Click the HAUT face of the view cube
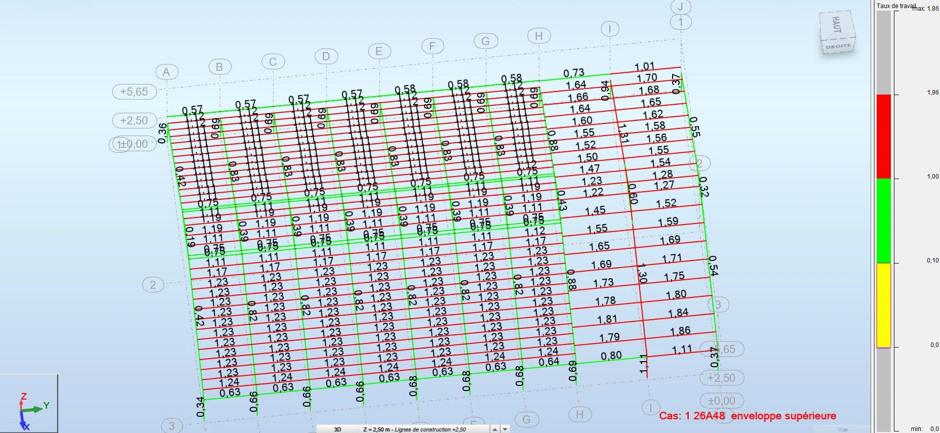 pyautogui.click(x=837, y=24)
